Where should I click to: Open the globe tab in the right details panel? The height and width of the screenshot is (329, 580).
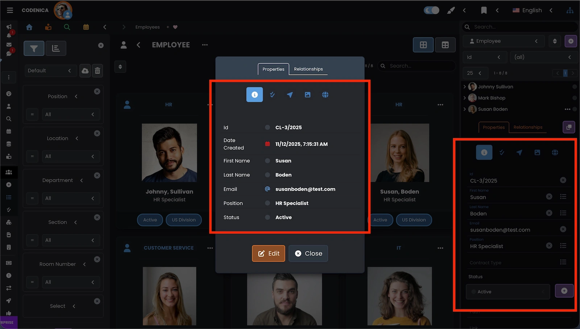pyautogui.click(x=555, y=152)
